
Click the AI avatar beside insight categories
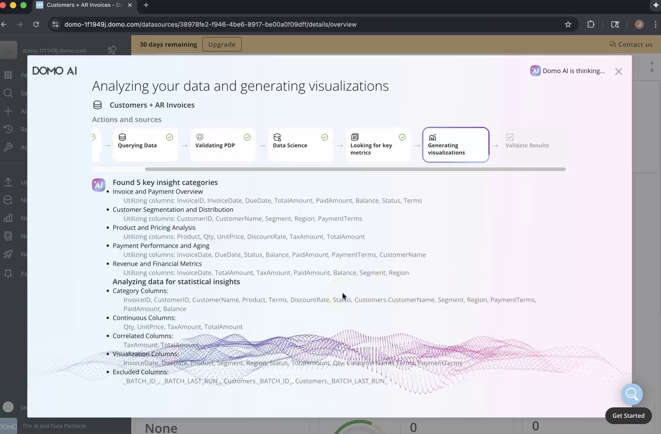click(98, 185)
